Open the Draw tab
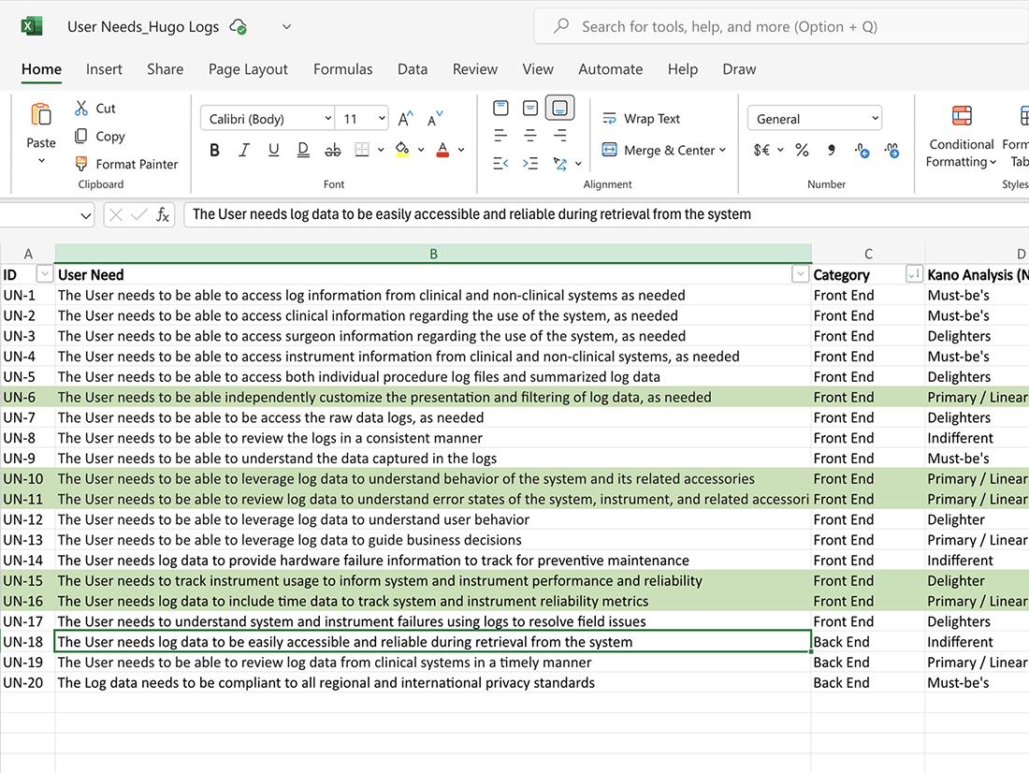The width and height of the screenshot is (1029, 773). pyautogui.click(x=739, y=69)
